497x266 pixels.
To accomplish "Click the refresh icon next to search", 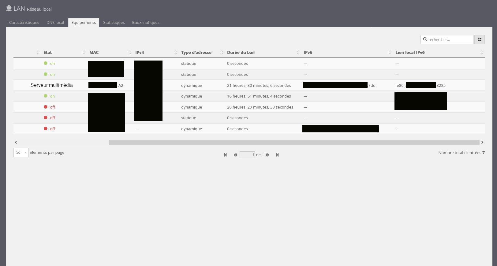I will coord(480,39).
